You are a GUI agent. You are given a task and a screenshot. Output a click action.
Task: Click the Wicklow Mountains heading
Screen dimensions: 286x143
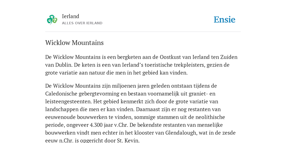point(74,43)
